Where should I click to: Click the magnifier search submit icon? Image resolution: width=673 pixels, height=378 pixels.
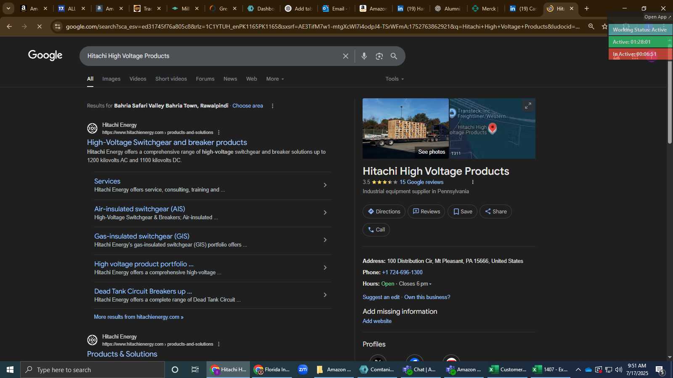pyautogui.click(x=394, y=56)
